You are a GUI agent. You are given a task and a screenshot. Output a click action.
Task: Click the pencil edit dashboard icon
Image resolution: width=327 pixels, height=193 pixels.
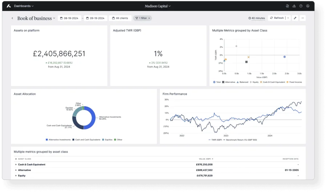click(295, 18)
